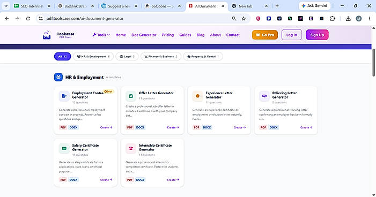Open the Employment Contract Generator card icon
The image size is (376, 197).
click(64, 96)
